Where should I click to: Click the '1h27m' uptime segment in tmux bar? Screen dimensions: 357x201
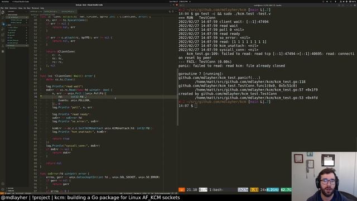coord(243,190)
